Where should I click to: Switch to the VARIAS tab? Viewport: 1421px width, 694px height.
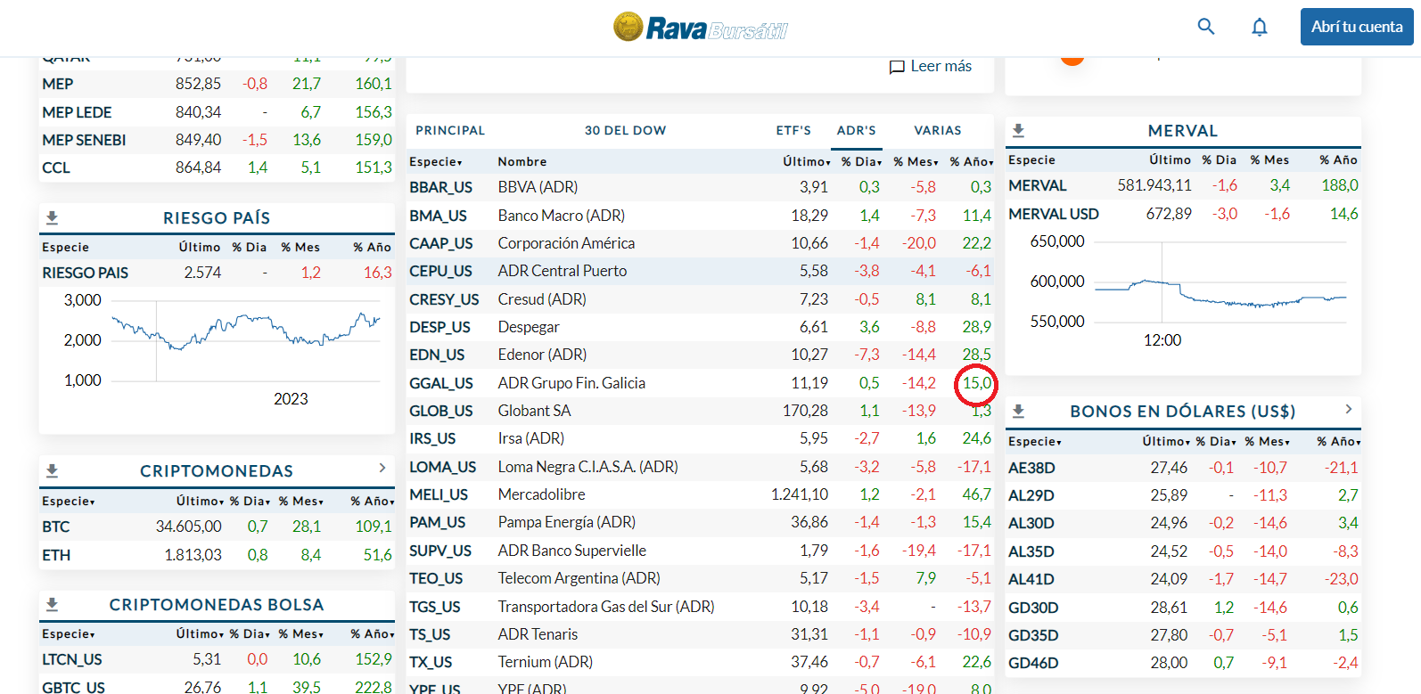click(x=938, y=130)
